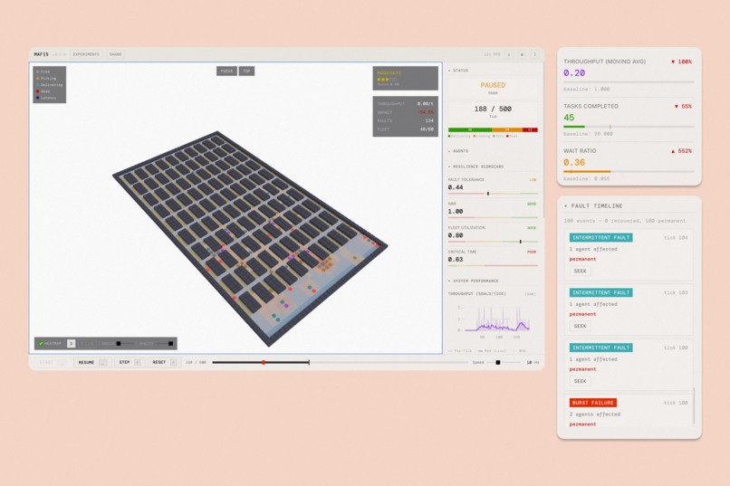This screenshot has height=486, width=730.
Task: Expand the Agents section
Action: pyautogui.click(x=458, y=151)
